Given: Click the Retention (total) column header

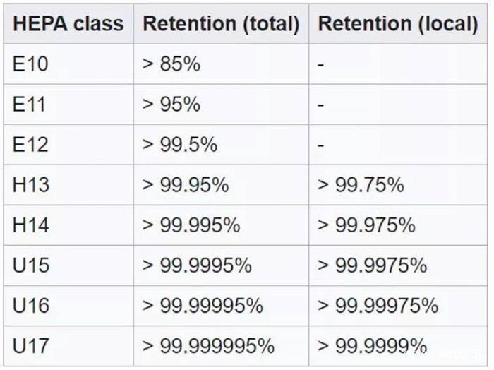Looking at the screenshot, I should point(220,23).
